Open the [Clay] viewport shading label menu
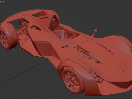 pos(3,2)
